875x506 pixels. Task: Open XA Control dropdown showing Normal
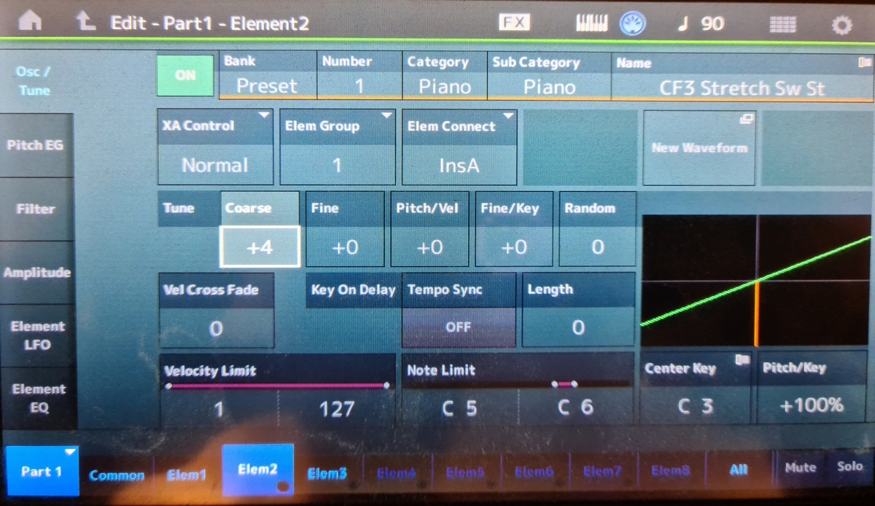[215, 147]
